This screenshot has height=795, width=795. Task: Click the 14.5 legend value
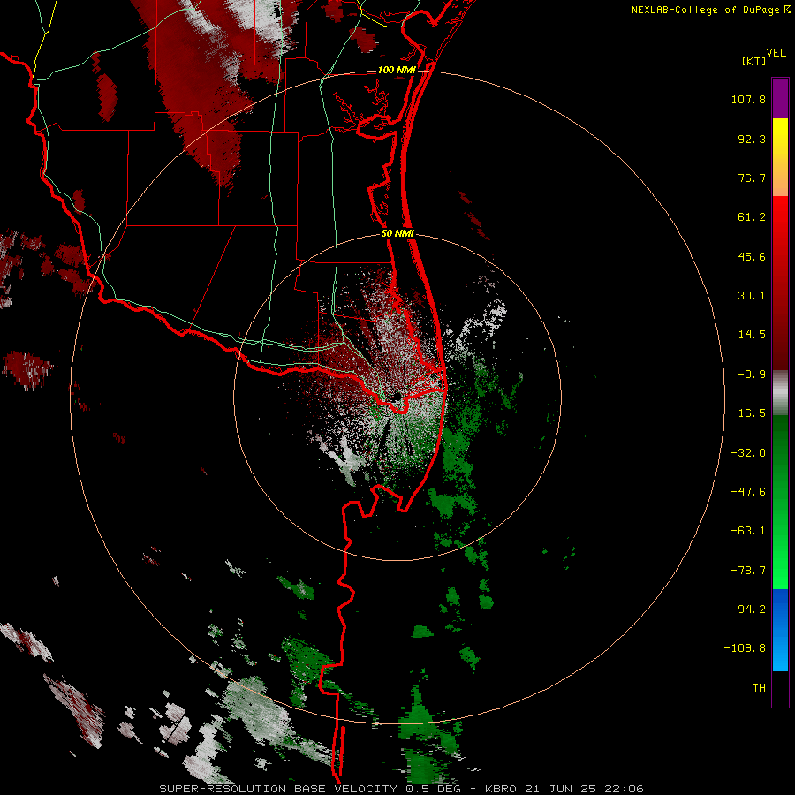[752, 335]
